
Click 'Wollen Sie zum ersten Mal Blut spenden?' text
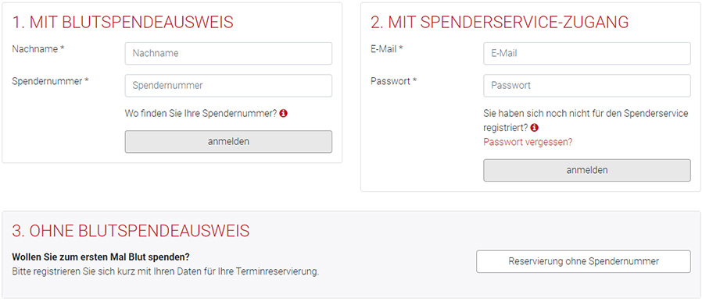pos(101,257)
